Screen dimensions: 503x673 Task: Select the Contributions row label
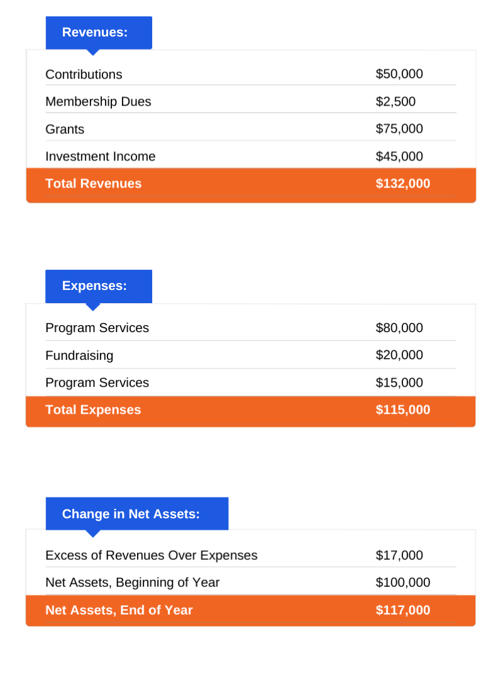point(84,74)
